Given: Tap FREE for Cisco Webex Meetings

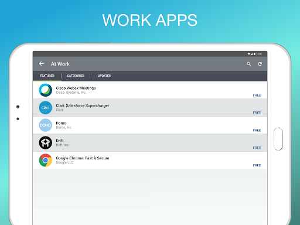Looking at the screenshot, I should click(257, 96).
